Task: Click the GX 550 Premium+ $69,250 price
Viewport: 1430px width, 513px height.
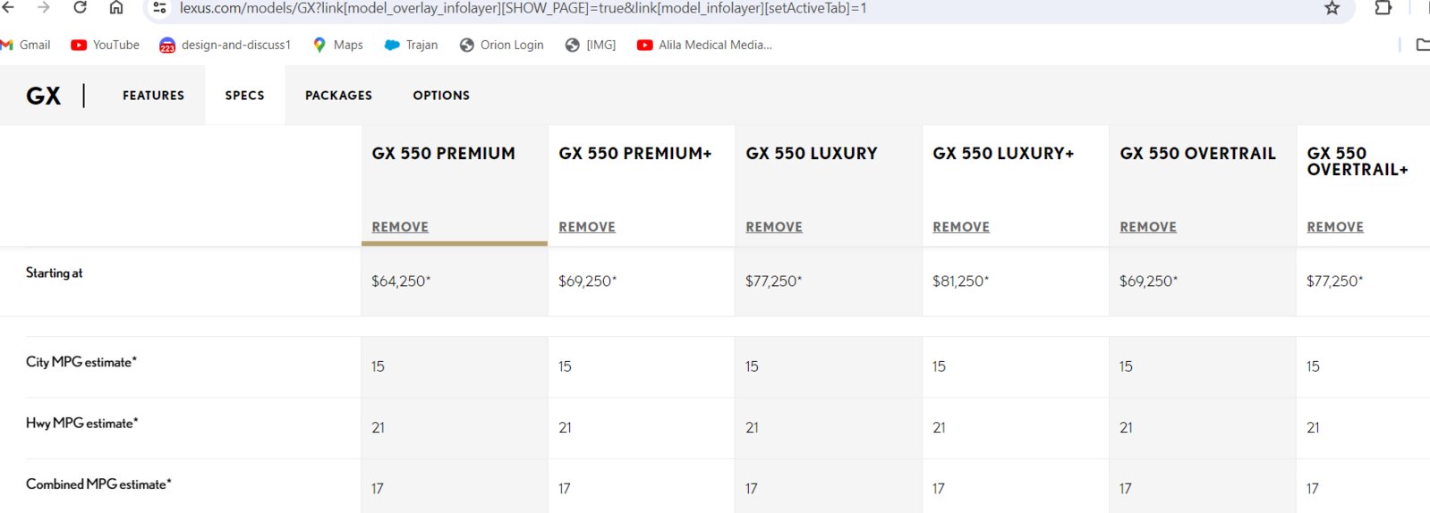Action: pyautogui.click(x=588, y=282)
